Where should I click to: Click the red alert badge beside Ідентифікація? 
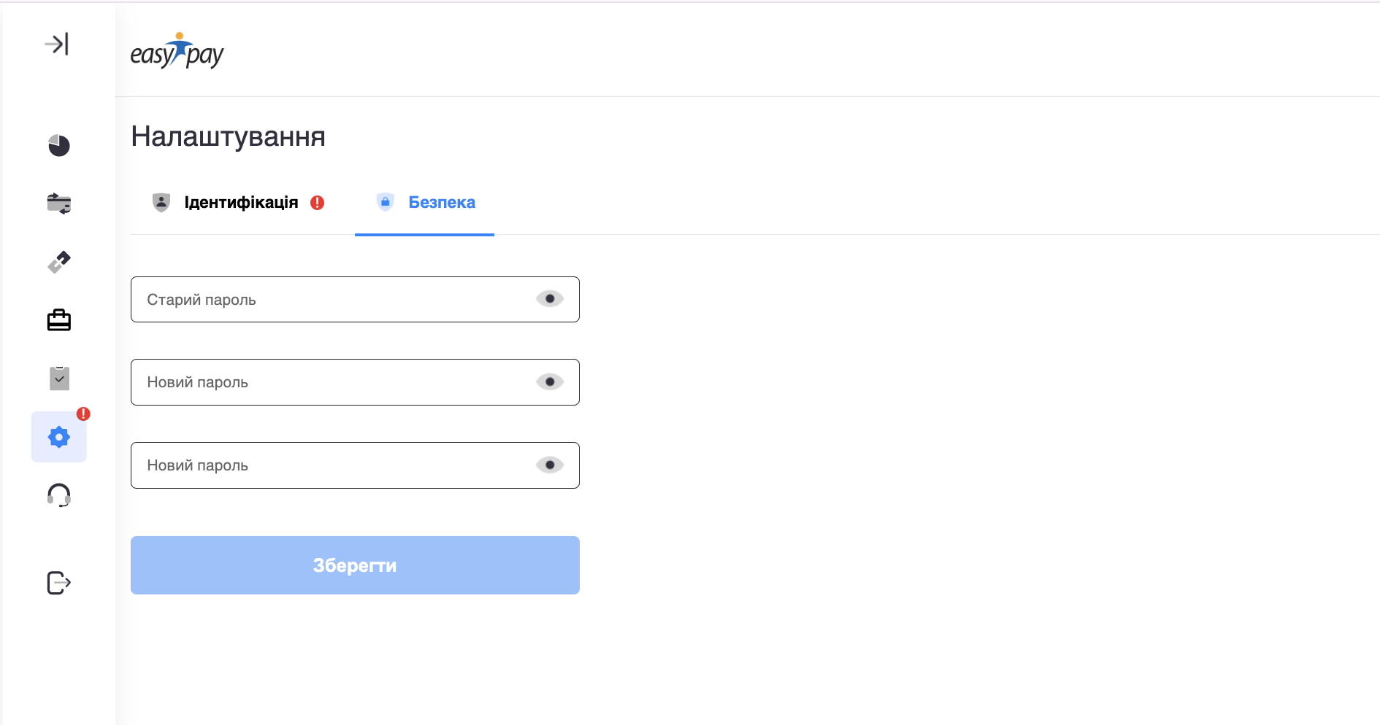tap(317, 203)
